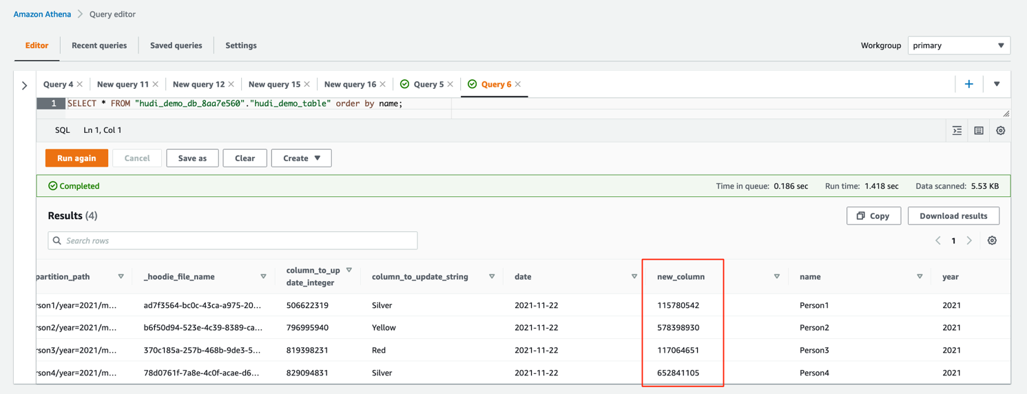Click the Run again button
The image size is (1027, 394).
76,158
